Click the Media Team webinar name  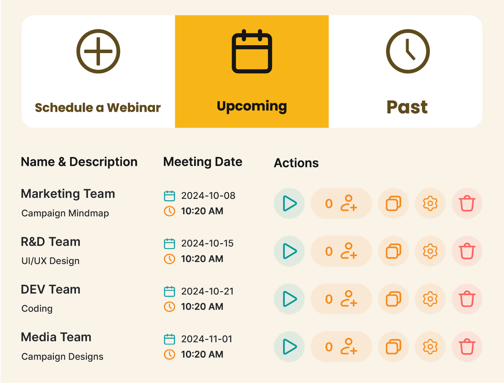point(56,337)
